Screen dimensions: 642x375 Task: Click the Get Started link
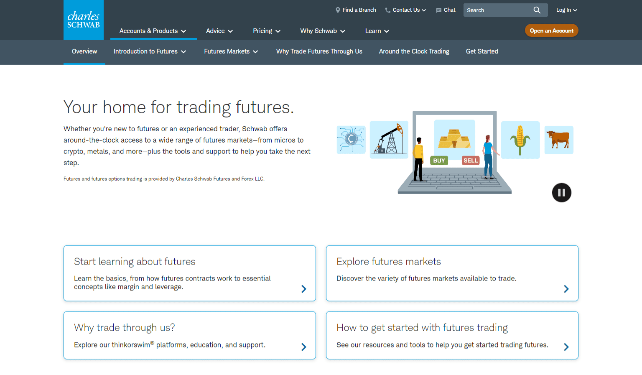(482, 51)
